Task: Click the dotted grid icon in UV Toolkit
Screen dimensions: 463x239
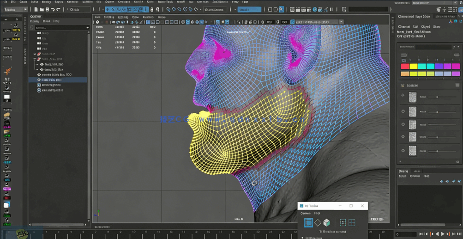Action: [x=343, y=223]
